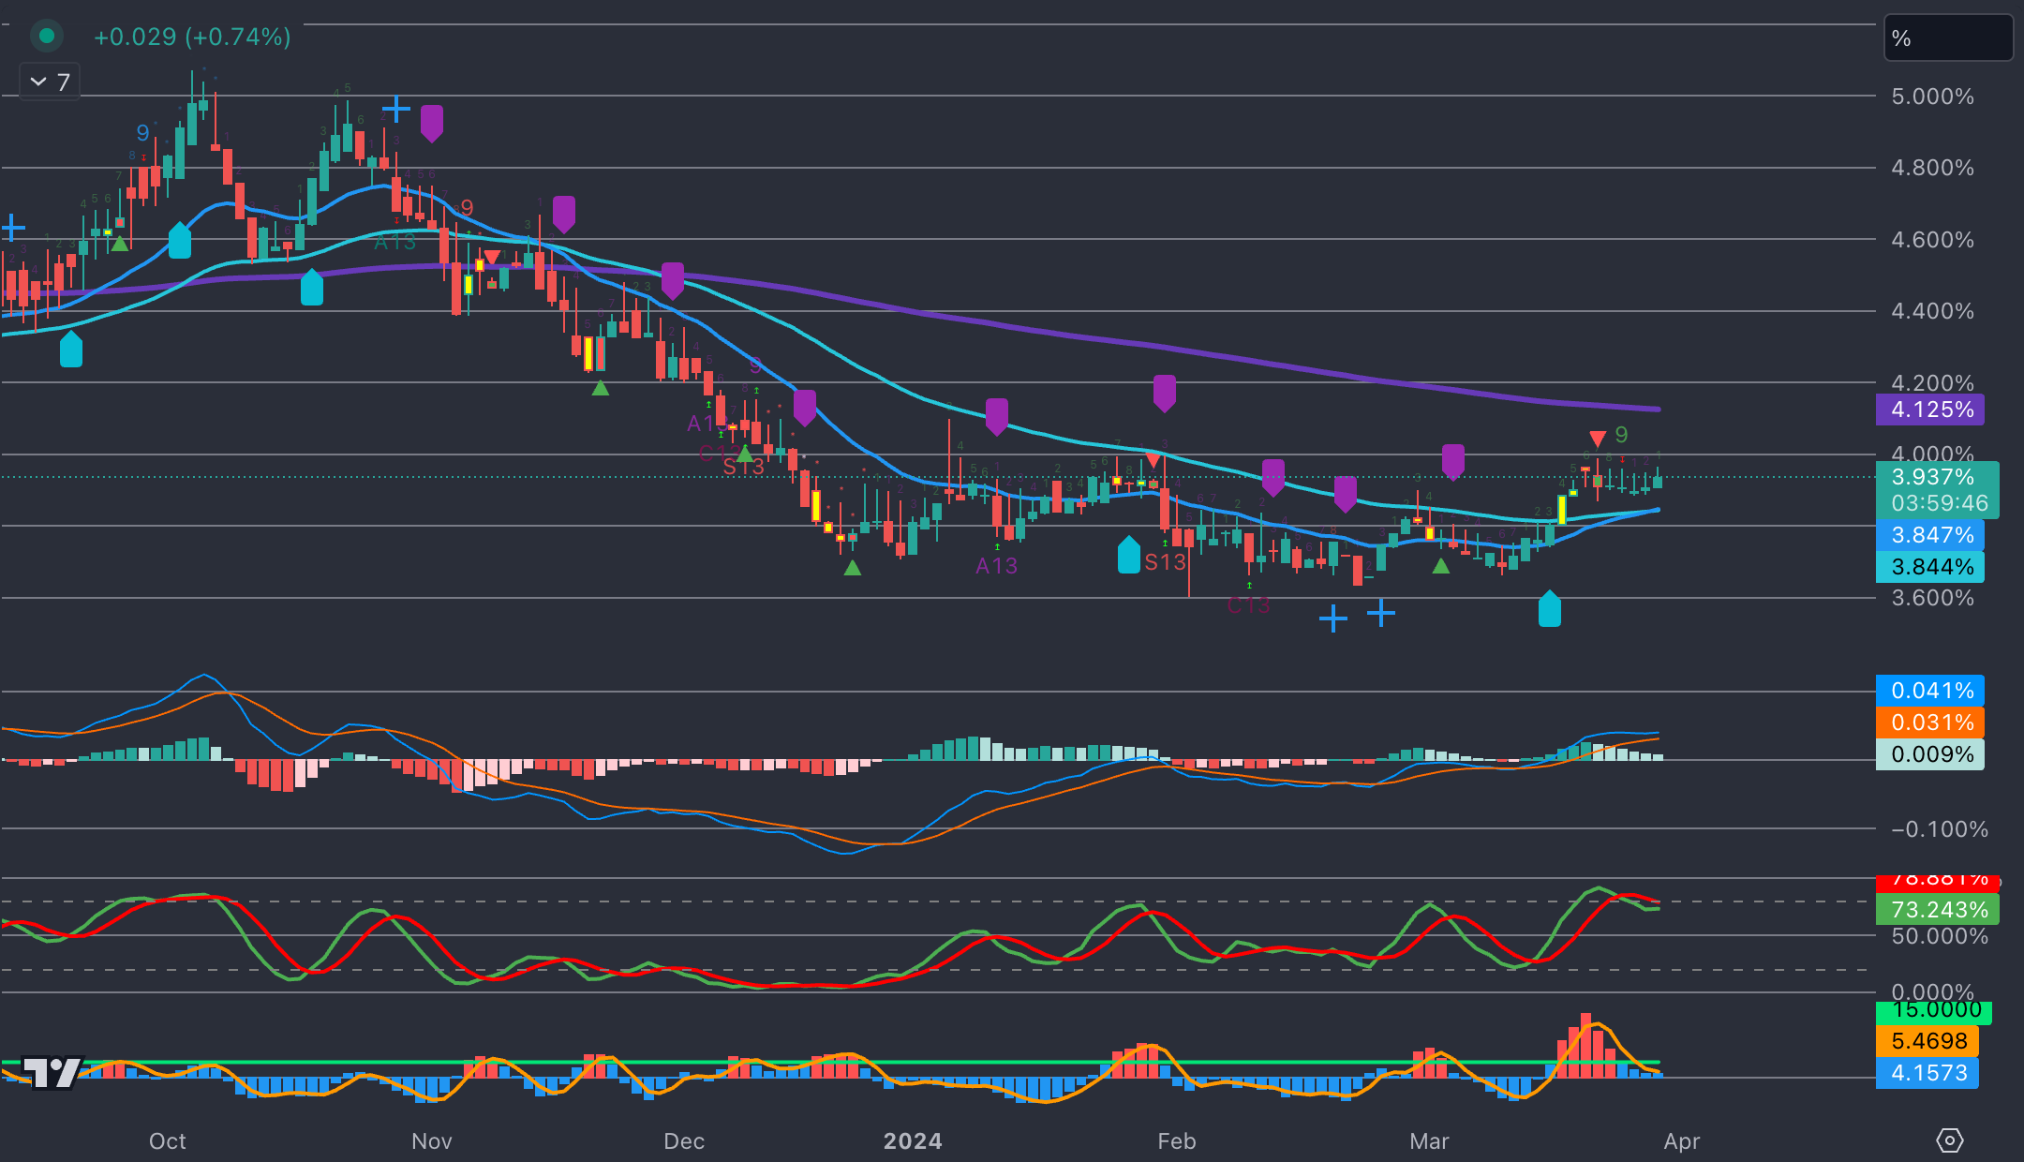Click the blue 0.041% MACD label
The image size is (2024, 1162).
tap(1930, 691)
